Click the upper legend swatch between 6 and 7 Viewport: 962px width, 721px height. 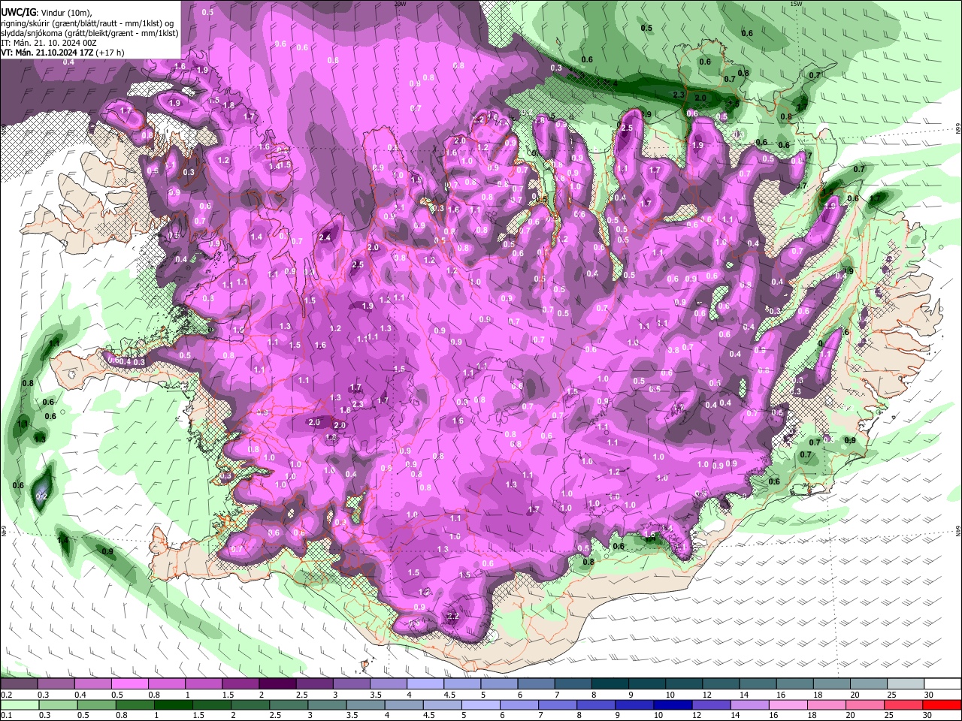coord(536,684)
